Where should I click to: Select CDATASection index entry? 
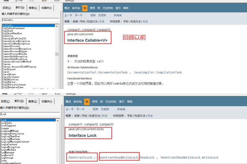(10, 80)
